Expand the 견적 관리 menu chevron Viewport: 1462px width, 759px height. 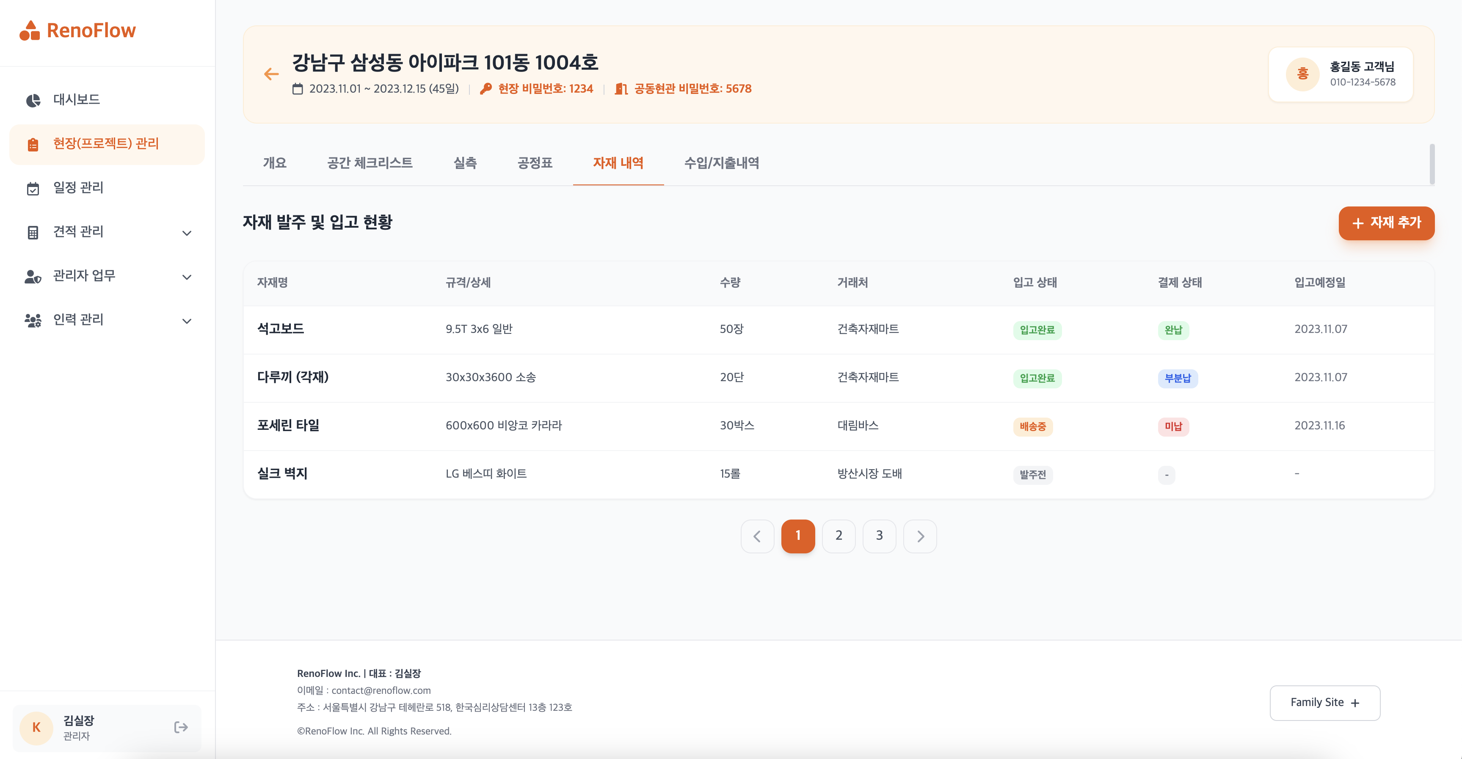click(187, 233)
